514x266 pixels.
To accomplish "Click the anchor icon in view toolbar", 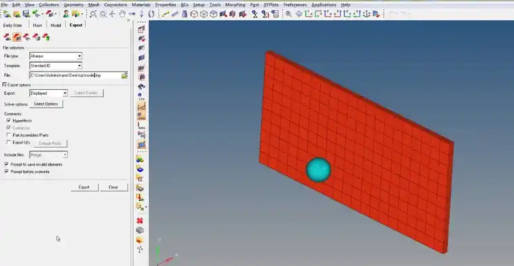I will click(367, 14).
